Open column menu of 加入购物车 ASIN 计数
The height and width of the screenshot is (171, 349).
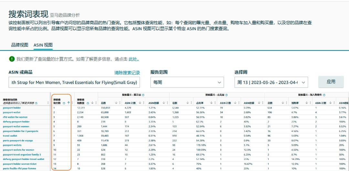tap(334, 103)
